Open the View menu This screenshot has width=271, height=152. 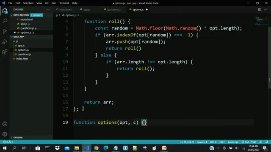(x=39, y=3)
